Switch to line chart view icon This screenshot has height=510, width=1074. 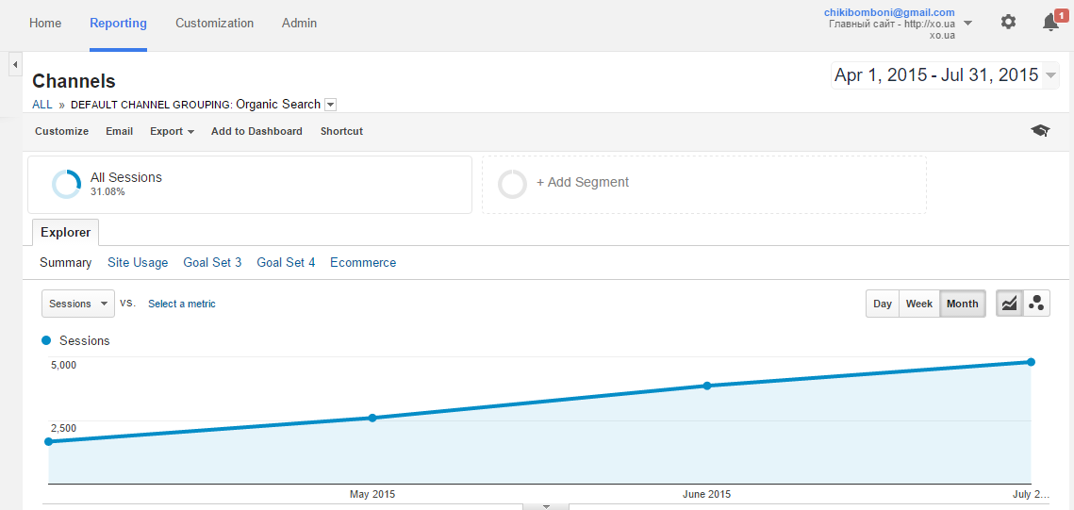tap(1009, 304)
